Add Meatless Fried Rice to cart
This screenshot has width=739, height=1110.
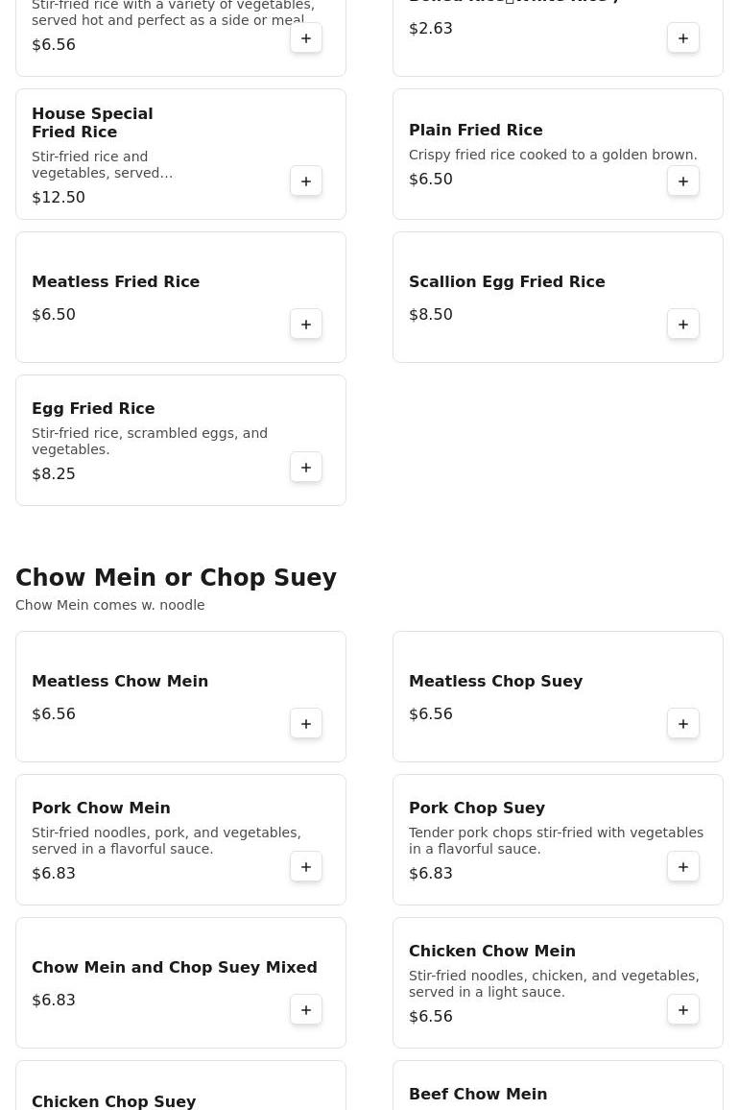click(306, 325)
